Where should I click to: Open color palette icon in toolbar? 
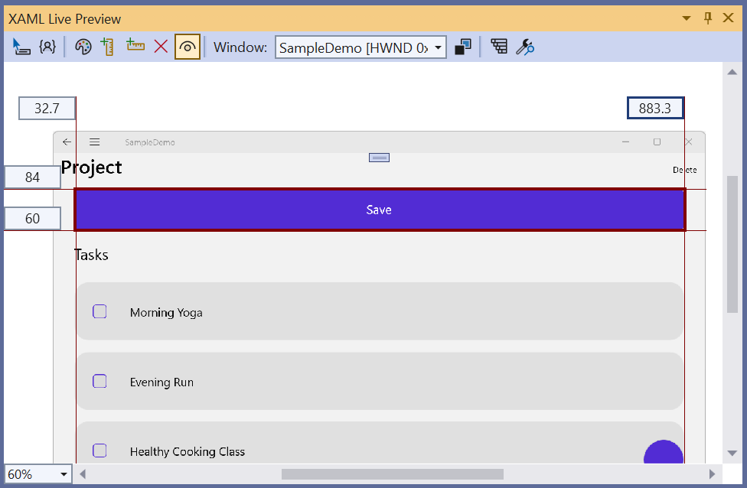(x=83, y=47)
